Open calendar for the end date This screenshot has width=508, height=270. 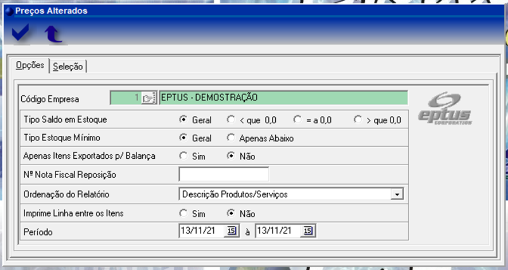[308, 231]
